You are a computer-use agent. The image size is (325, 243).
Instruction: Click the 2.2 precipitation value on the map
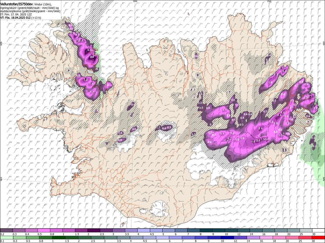point(86,79)
